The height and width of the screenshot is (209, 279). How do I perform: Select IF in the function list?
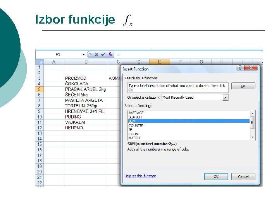coord(189,130)
